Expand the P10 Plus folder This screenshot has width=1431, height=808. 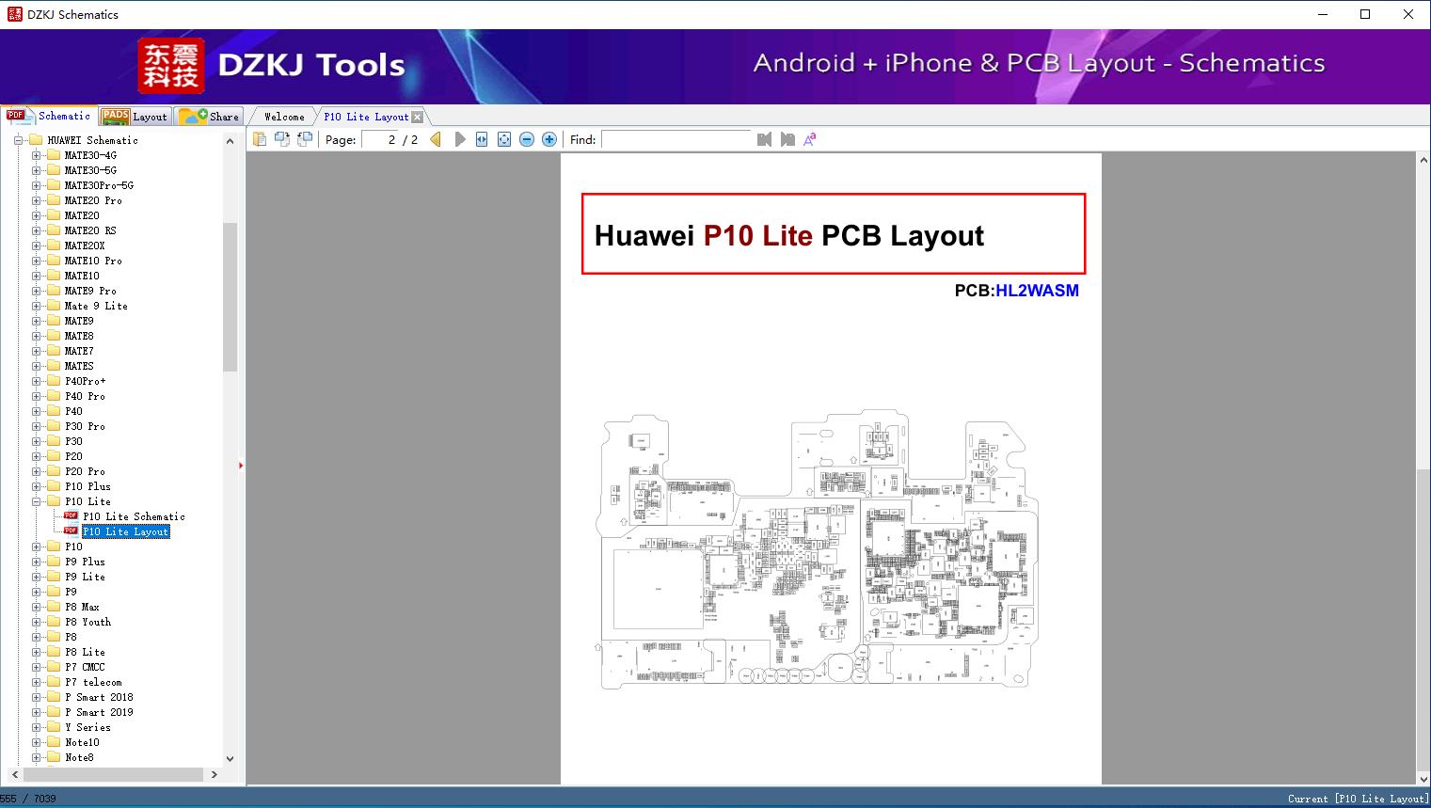point(35,486)
